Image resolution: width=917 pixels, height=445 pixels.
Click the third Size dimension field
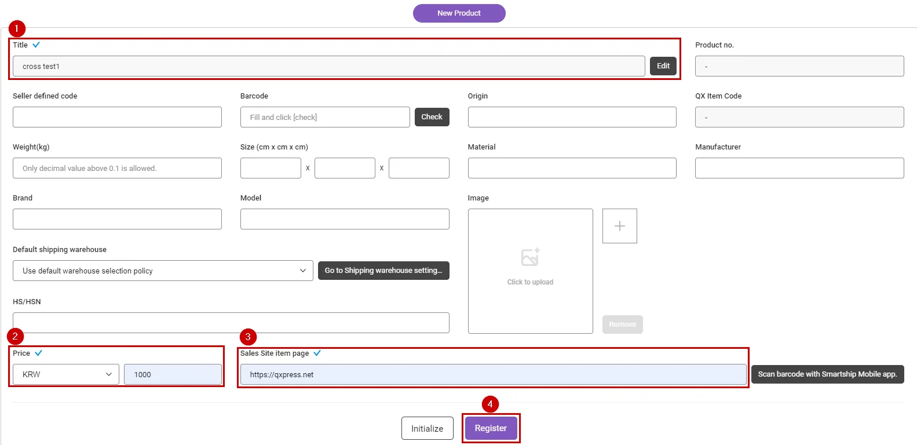pyautogui.click(x=419, y=168)
